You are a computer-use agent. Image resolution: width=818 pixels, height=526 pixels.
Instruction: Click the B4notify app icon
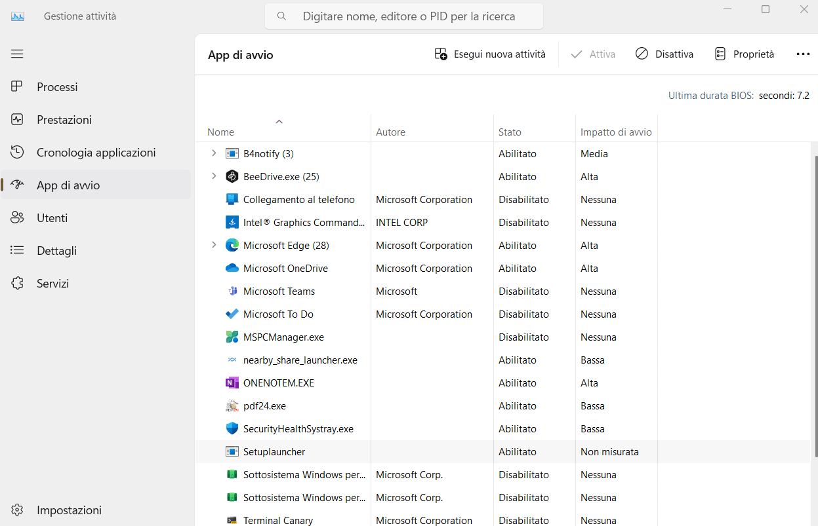(232, 154)
